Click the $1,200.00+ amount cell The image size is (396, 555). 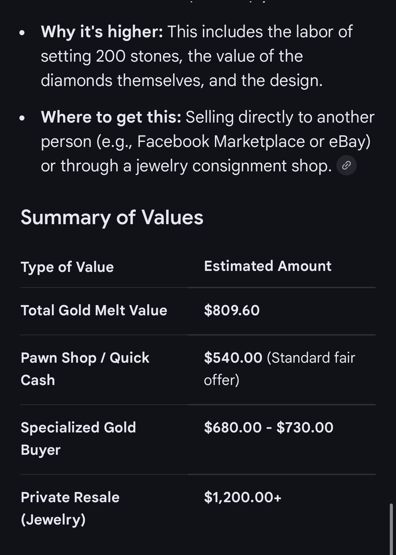[x=243, y=497]
